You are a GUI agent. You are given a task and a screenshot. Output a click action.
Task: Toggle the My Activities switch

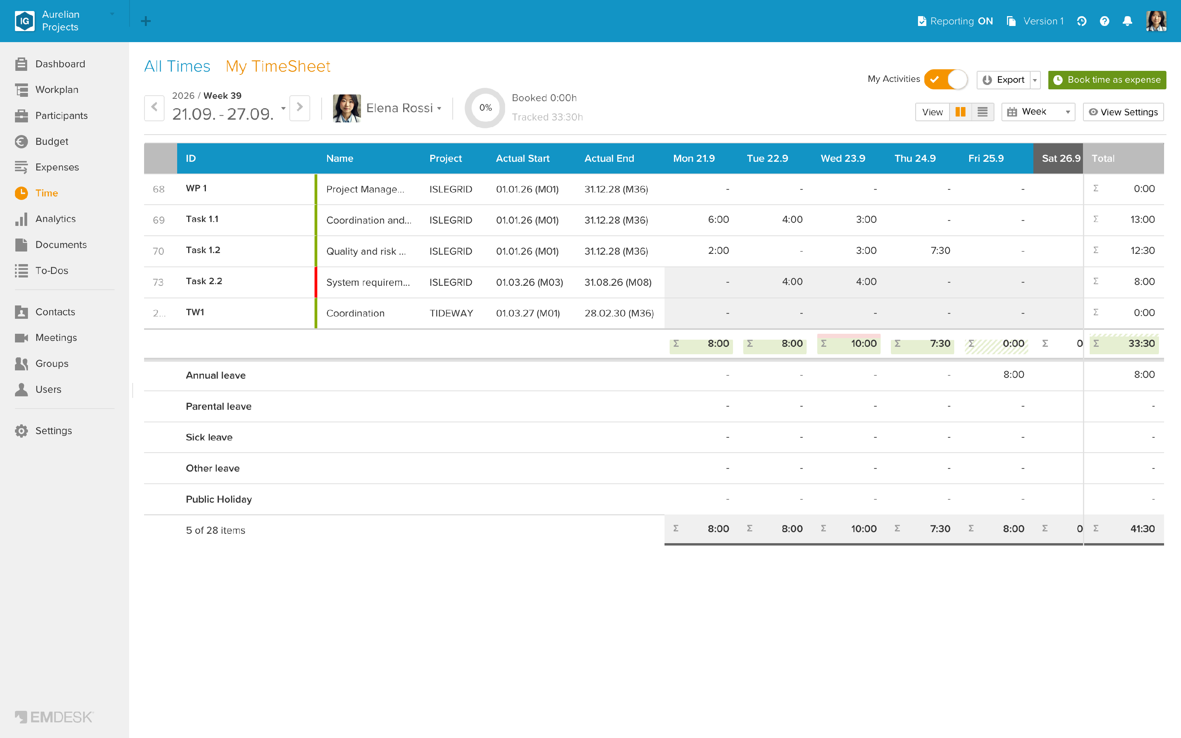point(946,79)
